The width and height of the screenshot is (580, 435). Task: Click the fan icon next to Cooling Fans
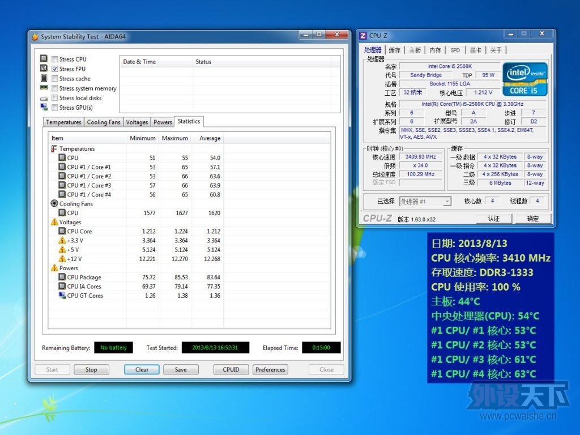click(x=54, y=203)
